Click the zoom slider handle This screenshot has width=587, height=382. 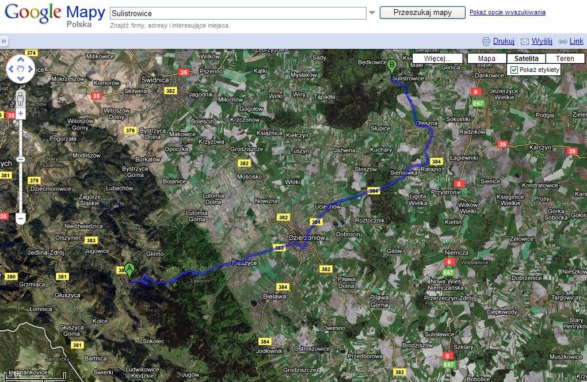21,159
